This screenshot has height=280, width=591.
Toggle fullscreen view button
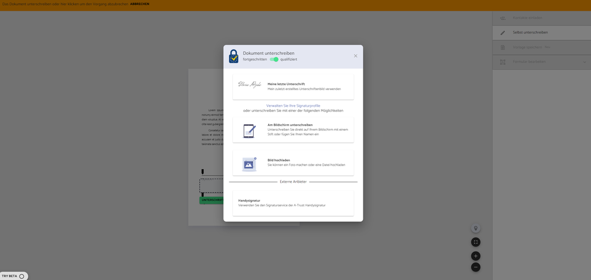coord(476,242)
